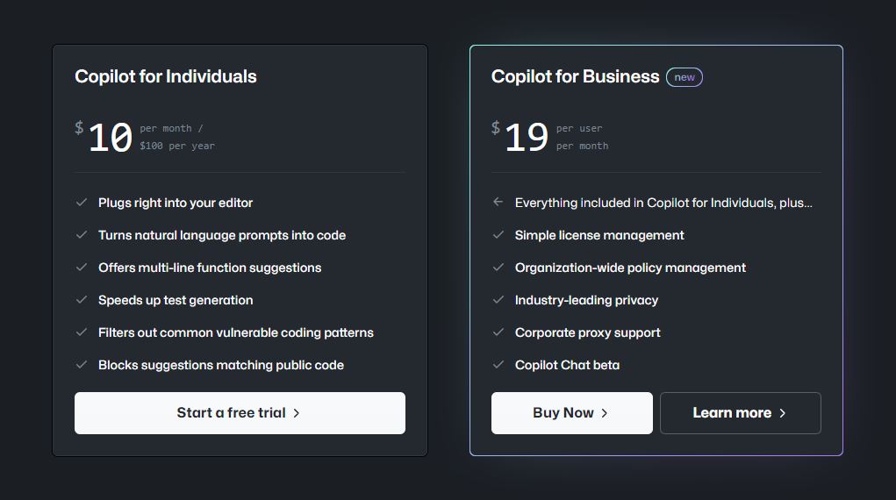Start a free trial for Individuals
The image size is (896, 500).
[240, 413]
